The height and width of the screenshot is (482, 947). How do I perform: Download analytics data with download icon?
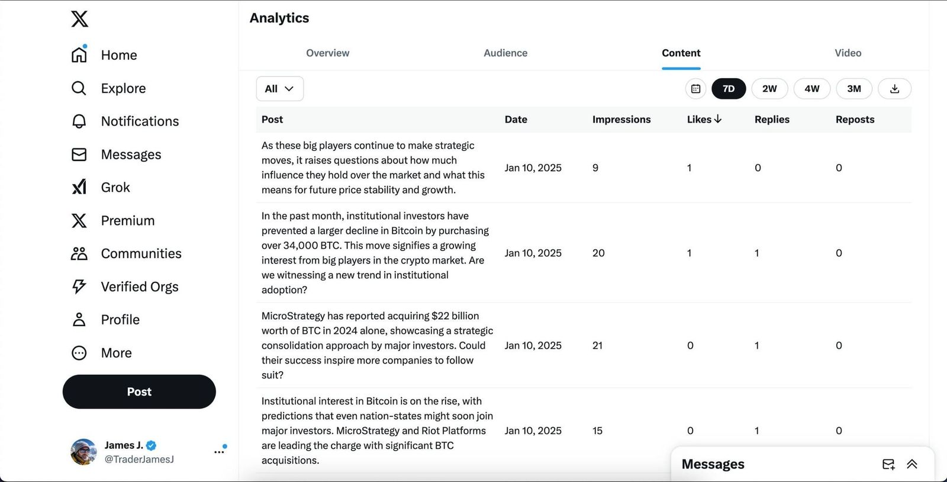(894, 89)
